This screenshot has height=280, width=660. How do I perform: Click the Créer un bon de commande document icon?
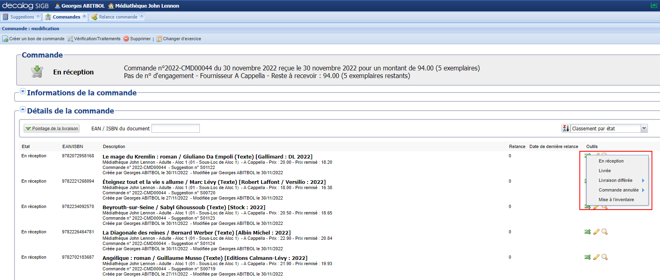click(x=5, y=39)
